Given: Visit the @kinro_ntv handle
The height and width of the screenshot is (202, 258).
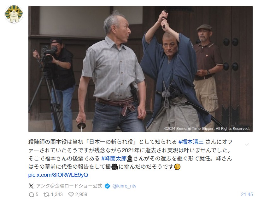Looking at the screenshot, I should 124,186.
